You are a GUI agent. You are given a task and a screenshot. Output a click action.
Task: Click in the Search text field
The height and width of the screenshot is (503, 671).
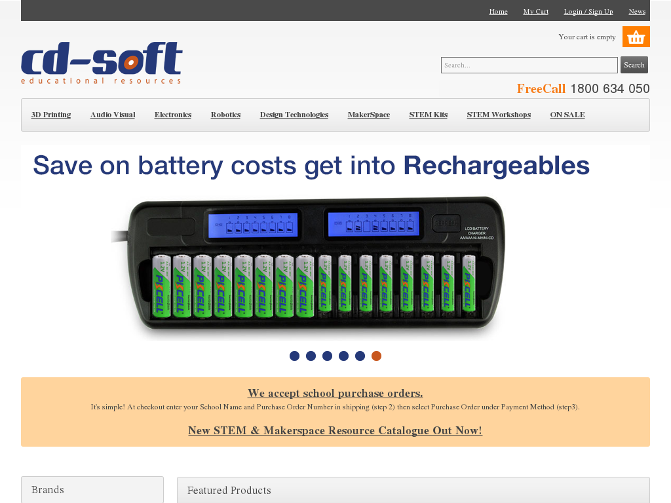point(529,65)
